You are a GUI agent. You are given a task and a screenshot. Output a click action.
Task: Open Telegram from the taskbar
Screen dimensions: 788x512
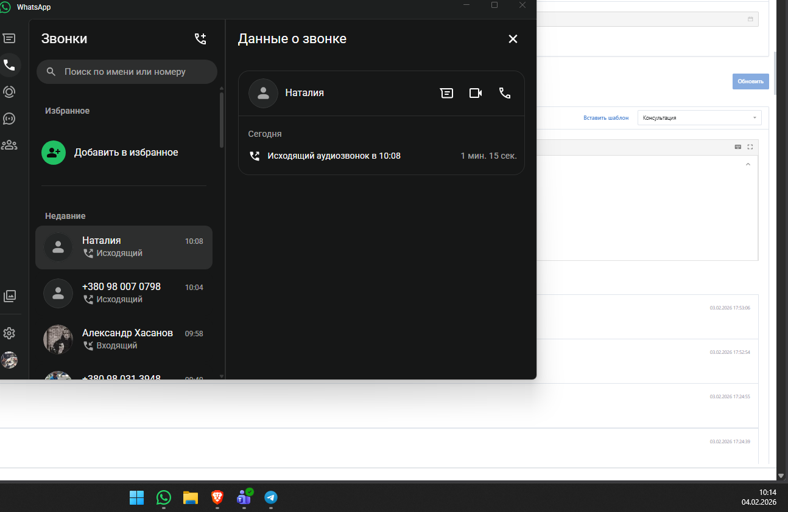click(271, 498)
